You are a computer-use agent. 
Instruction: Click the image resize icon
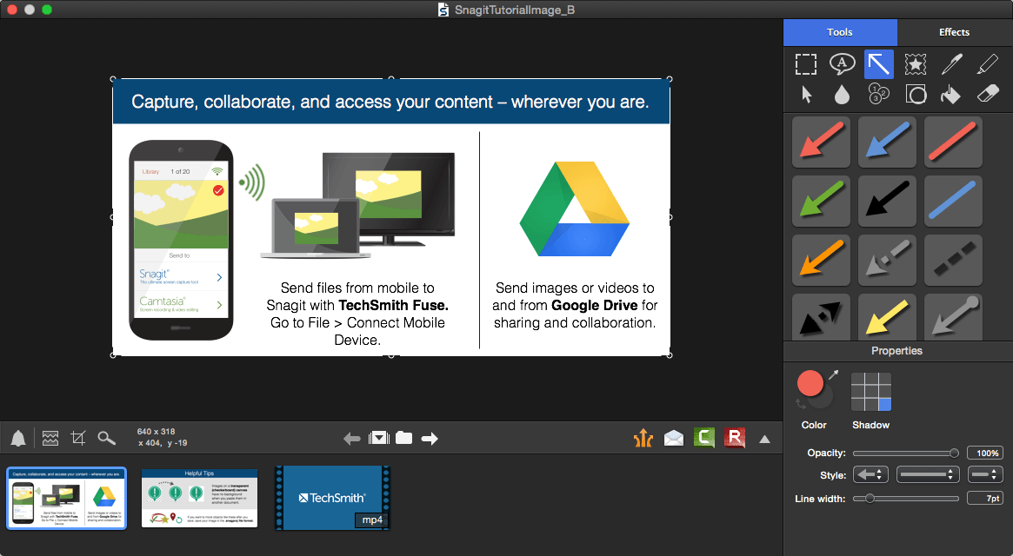(x=50, y=439)
